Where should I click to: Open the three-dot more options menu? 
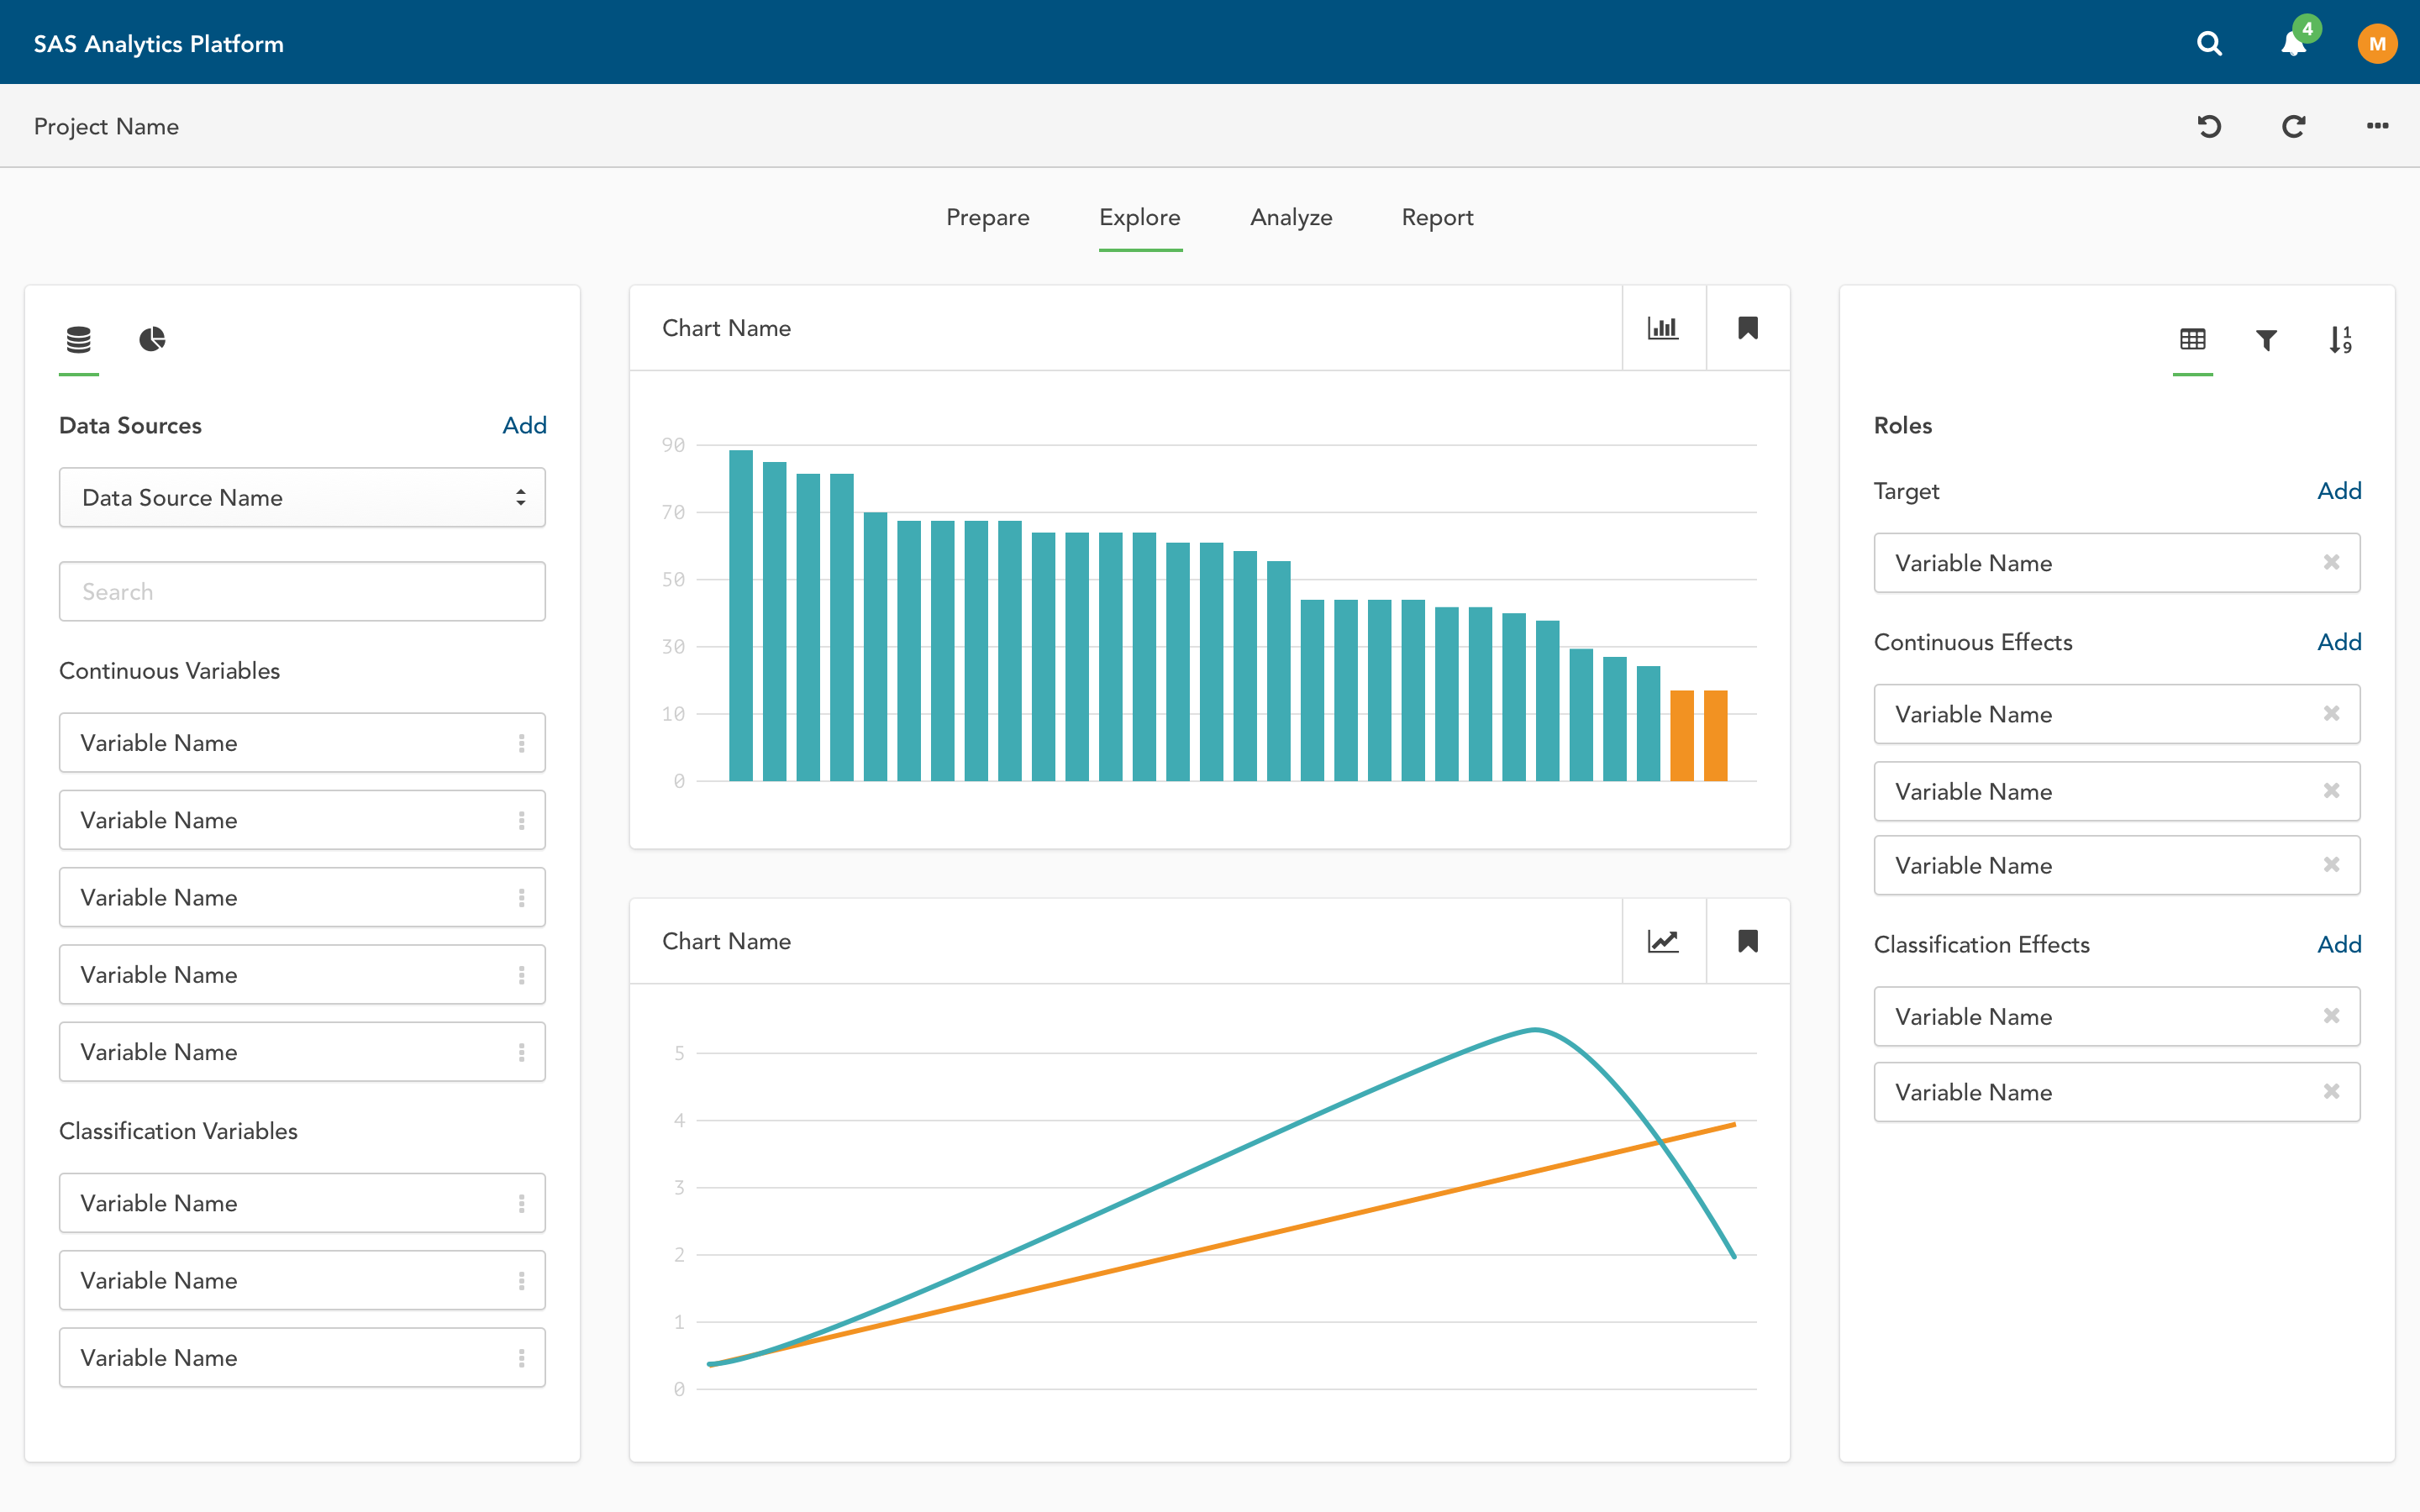click(2377, 126)
